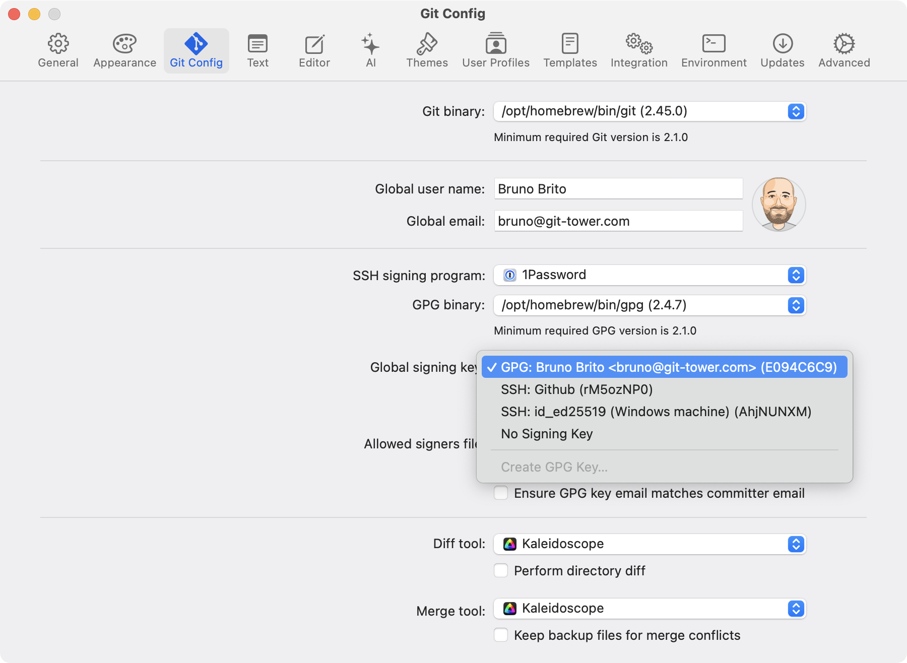Image resolution: width=907 pixels, height=663 pixels.
Task: Choose SSH: Github signing key option
Action: (x=576, y=389)
